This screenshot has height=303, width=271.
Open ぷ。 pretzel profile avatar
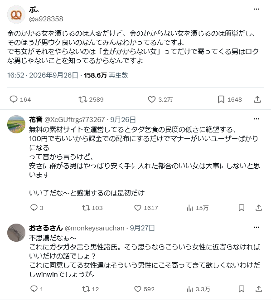coord(16,15)
